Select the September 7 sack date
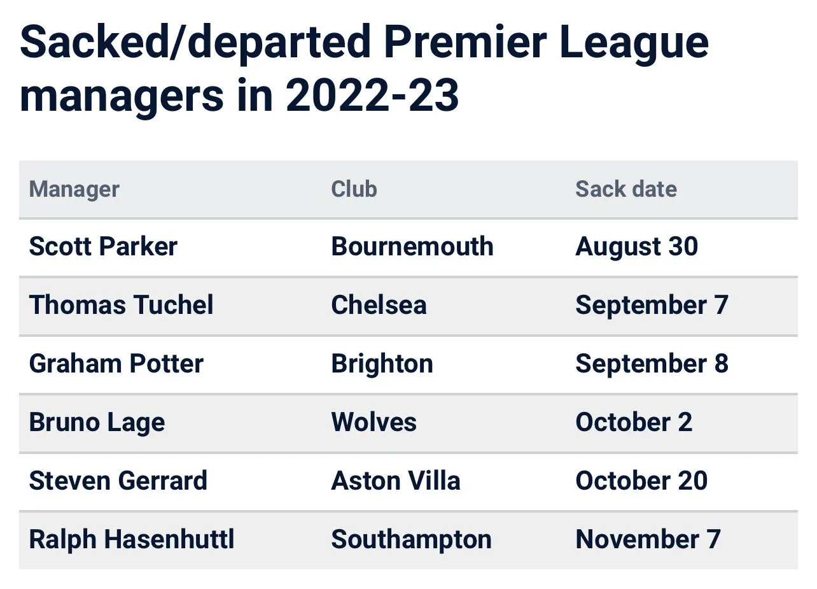 [652, 305]
